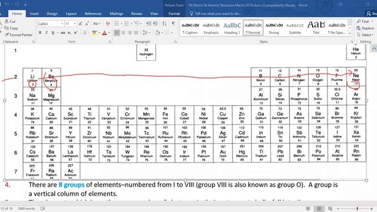Activate the Format Painter brush
This screenshot has width=377, height=212.
[18, 35]
